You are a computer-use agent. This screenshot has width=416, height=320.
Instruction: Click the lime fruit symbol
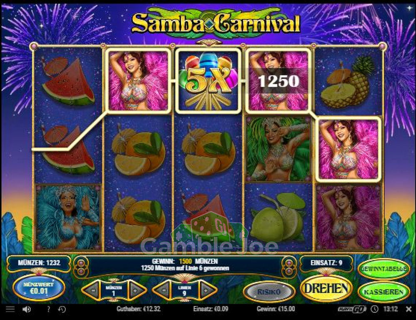pyautogui.click(x=278, y=217)
